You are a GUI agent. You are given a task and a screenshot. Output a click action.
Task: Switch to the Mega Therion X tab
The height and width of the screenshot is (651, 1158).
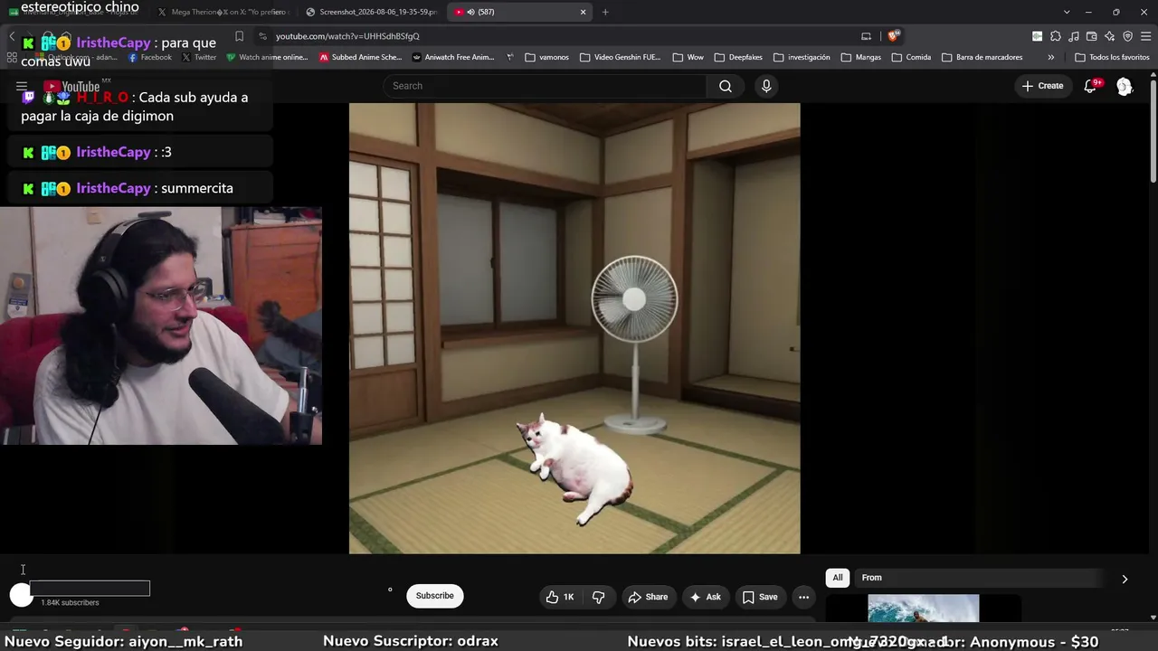pos(223,12)
